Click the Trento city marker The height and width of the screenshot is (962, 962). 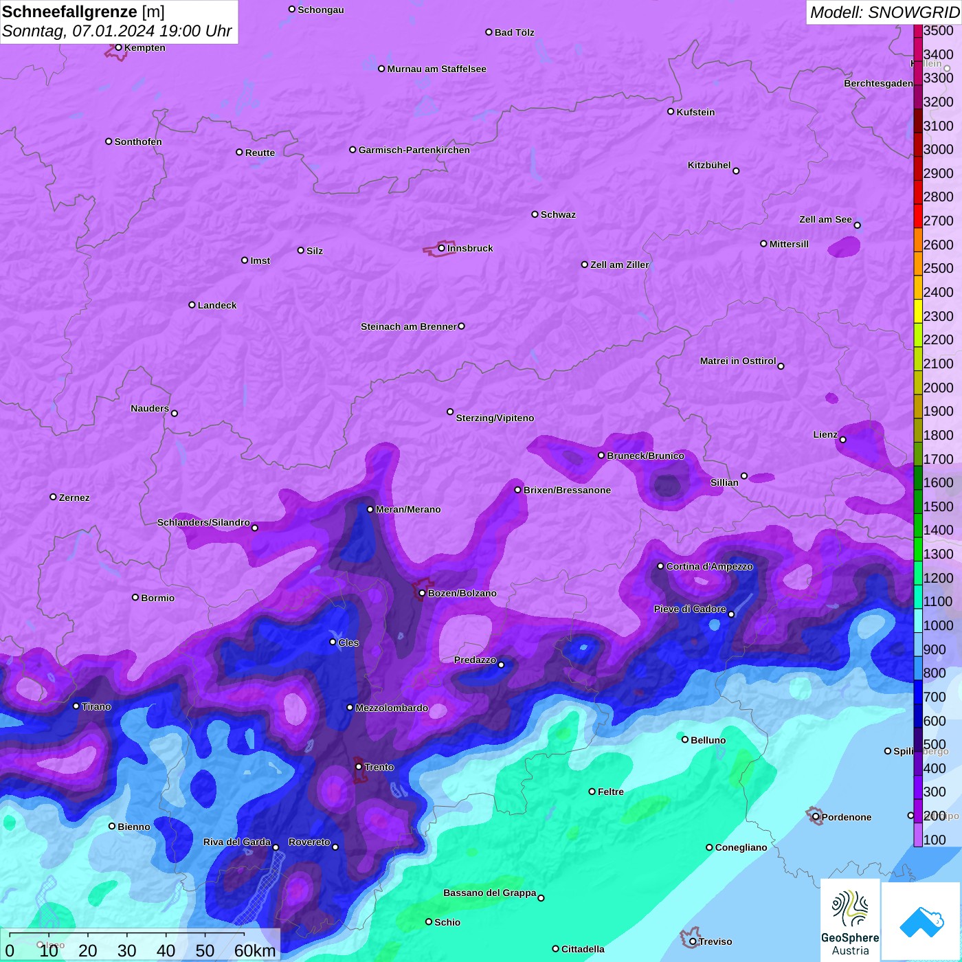click(359, 767)
